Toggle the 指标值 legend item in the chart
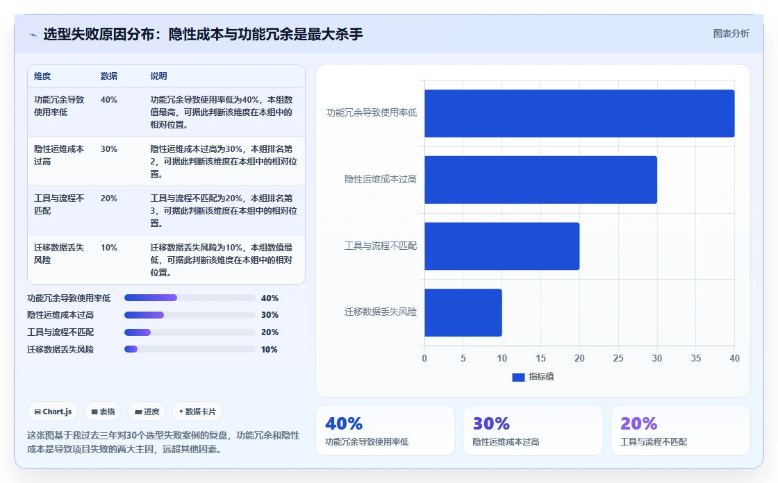Viewport: 778px width, 483px height. (x=533, y=377)
